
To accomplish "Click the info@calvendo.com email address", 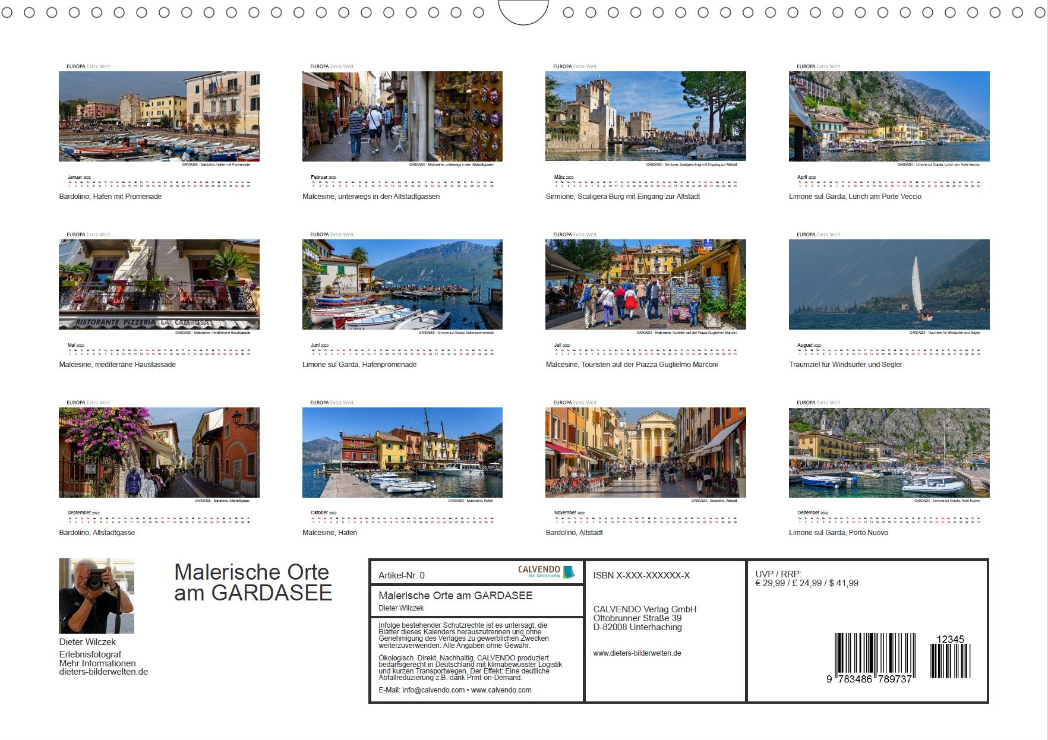I will [x=433, y=690].
